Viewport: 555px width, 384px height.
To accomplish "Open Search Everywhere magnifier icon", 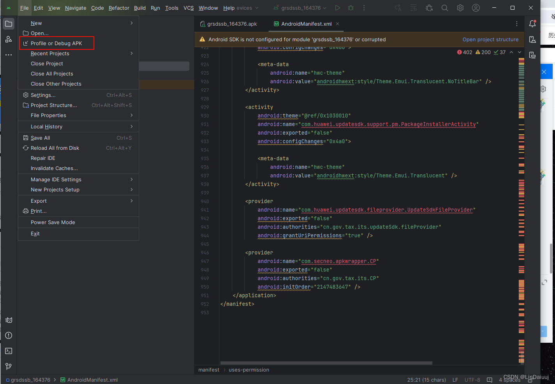I will [x=445, y=8].
